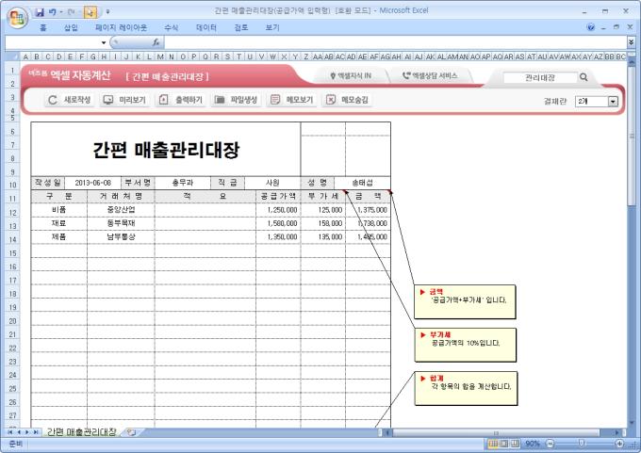Go to first sheet navigation arrow

pos(9,431)
